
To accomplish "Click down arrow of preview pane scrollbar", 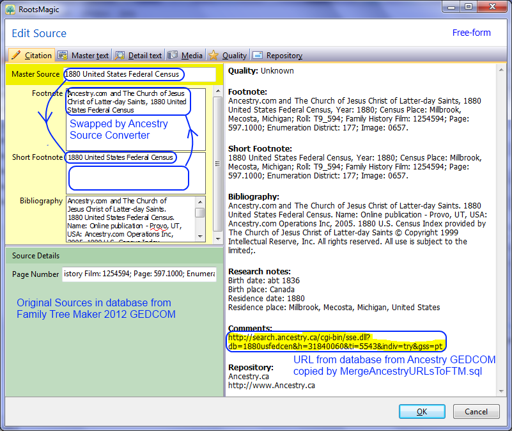I will 501,391.
